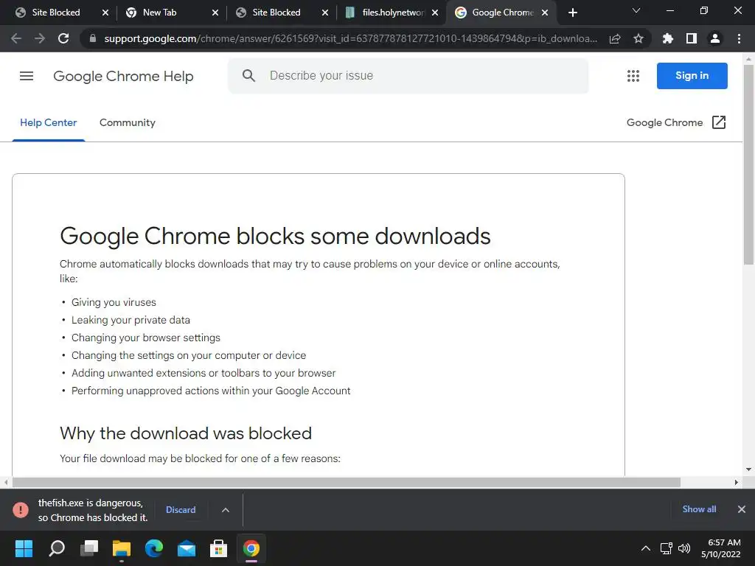The image size is (755, 566).
Task: Click the Sign in button
Action: click(692, 76)
